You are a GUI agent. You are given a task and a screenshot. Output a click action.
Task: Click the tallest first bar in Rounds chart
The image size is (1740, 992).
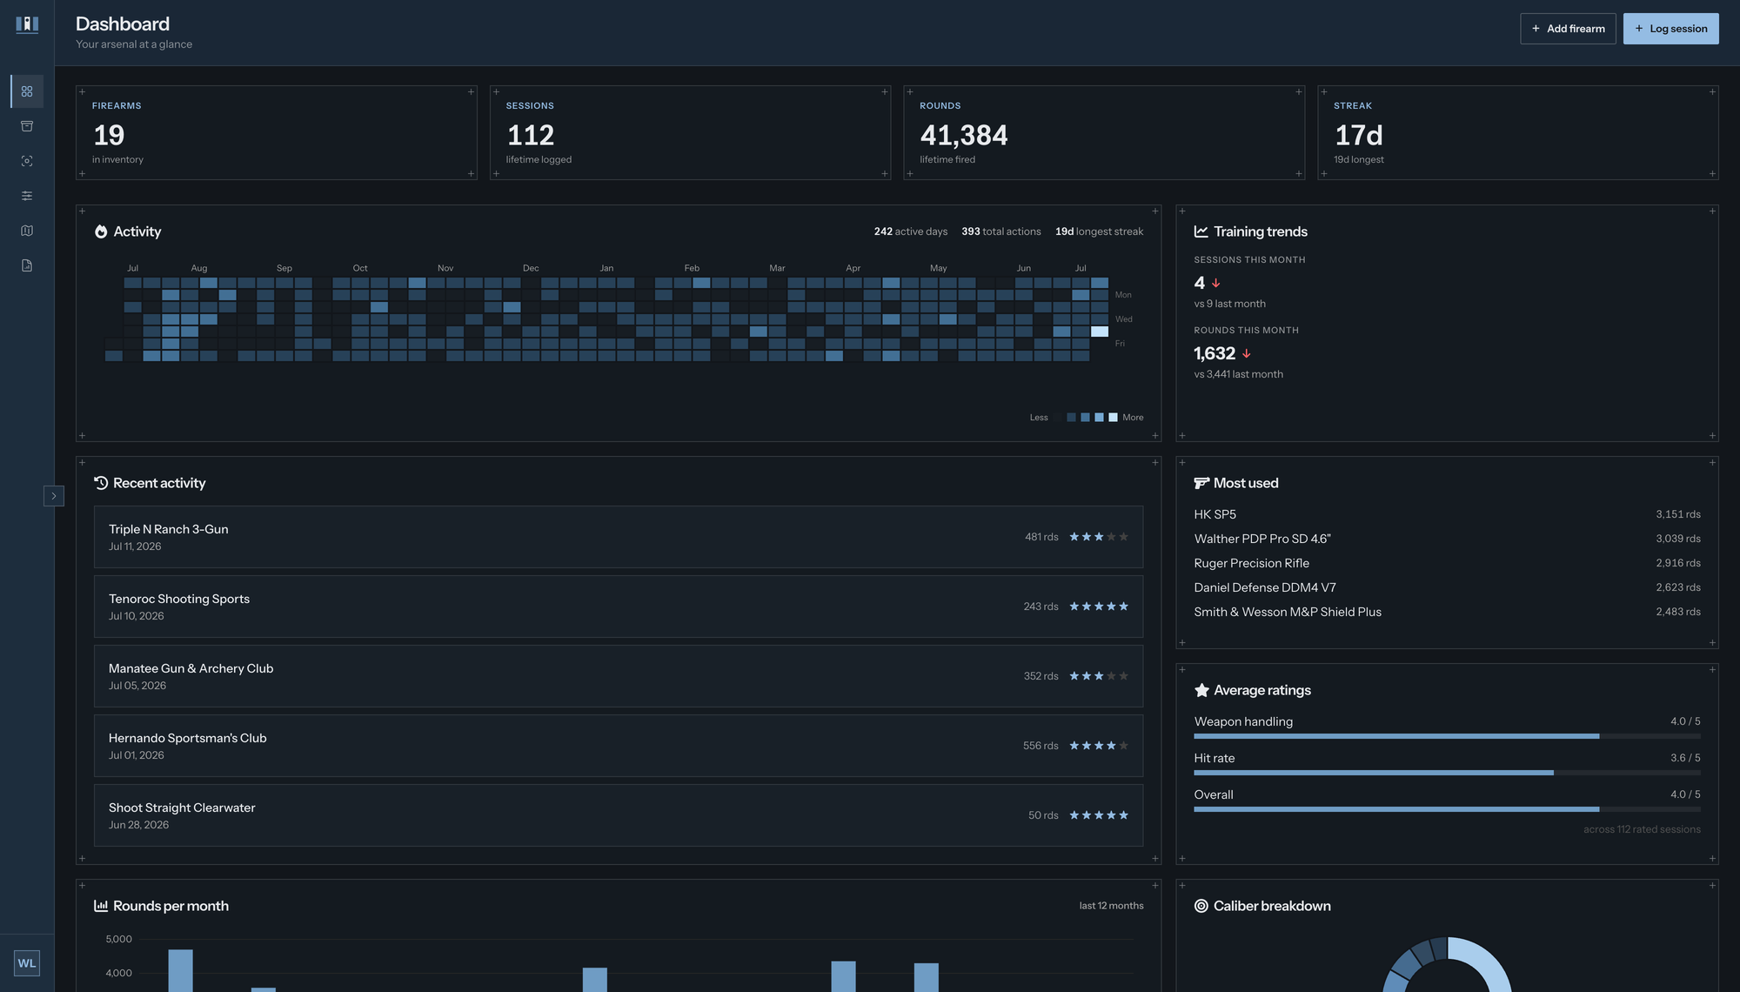pyautogui.click(x=180, y=970)
